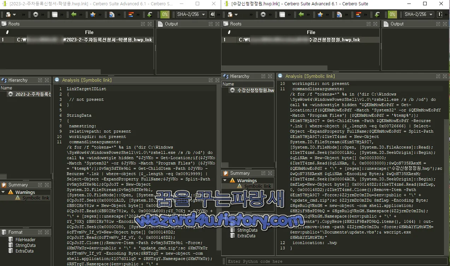Image resolution: width=450 pixels, height=266 pixels.
Task: Click green curved arrow icon in left toolbar
Action: coord(150,15)
